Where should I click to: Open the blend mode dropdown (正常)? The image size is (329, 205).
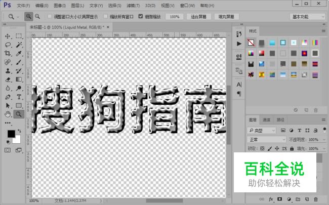[266, 140]
